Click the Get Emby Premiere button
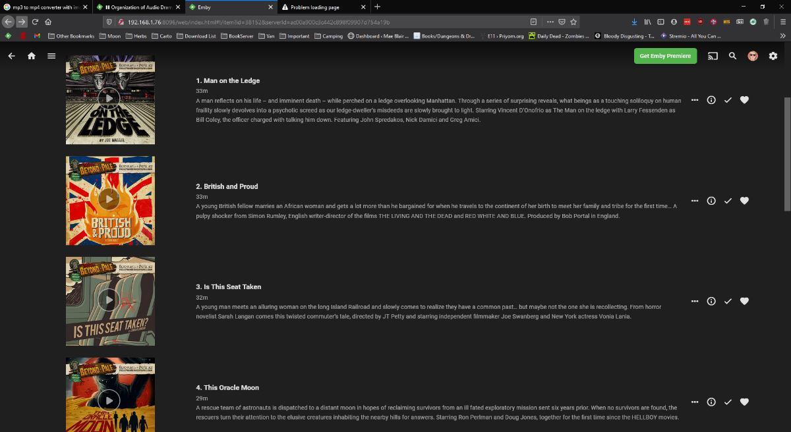This screenshot has height=432, width=791. 665,56
